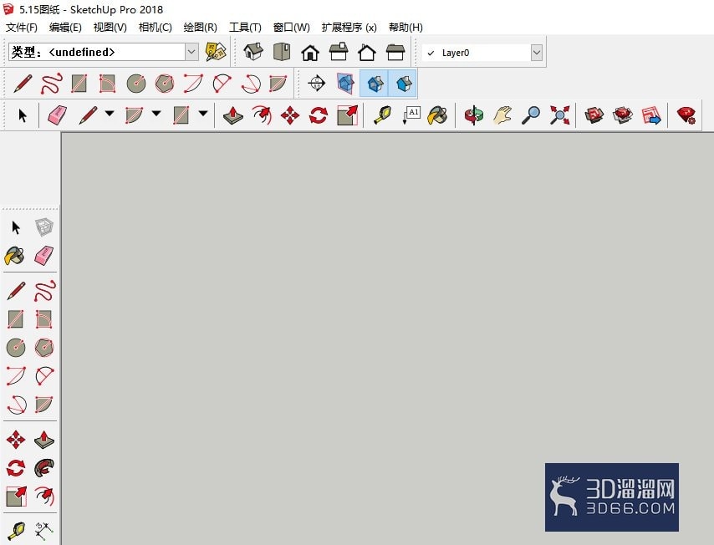Switch to Iso view house icon

pos(253,52)
